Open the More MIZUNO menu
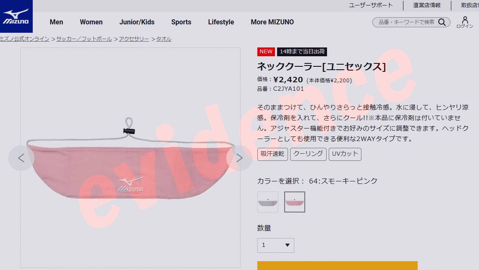Image resolution: width=479 pixels, height=270 pixels. coord(272,22)
